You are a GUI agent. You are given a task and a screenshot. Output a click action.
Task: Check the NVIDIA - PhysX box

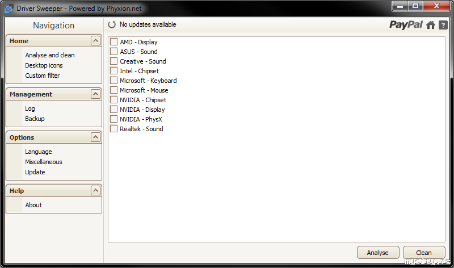coord(114,119)
